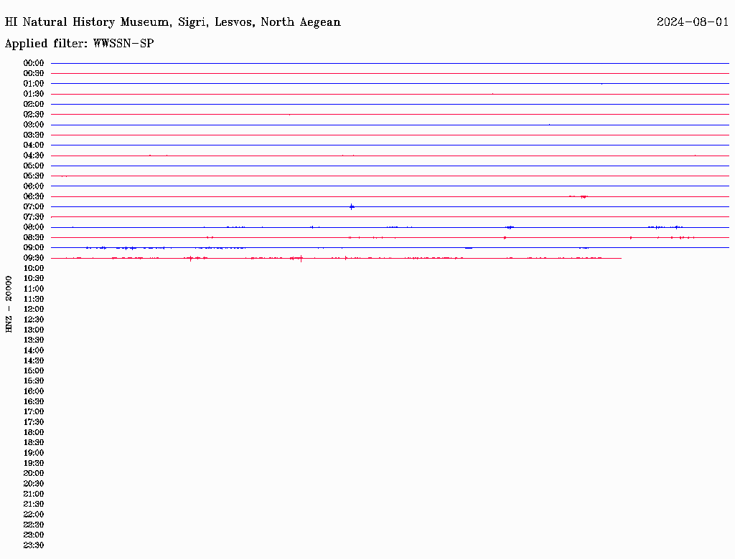Click the 01:30 time label

point(34,94)
